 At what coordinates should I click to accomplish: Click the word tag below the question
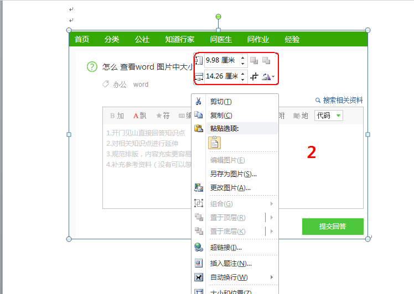click(x=141, y=85)
